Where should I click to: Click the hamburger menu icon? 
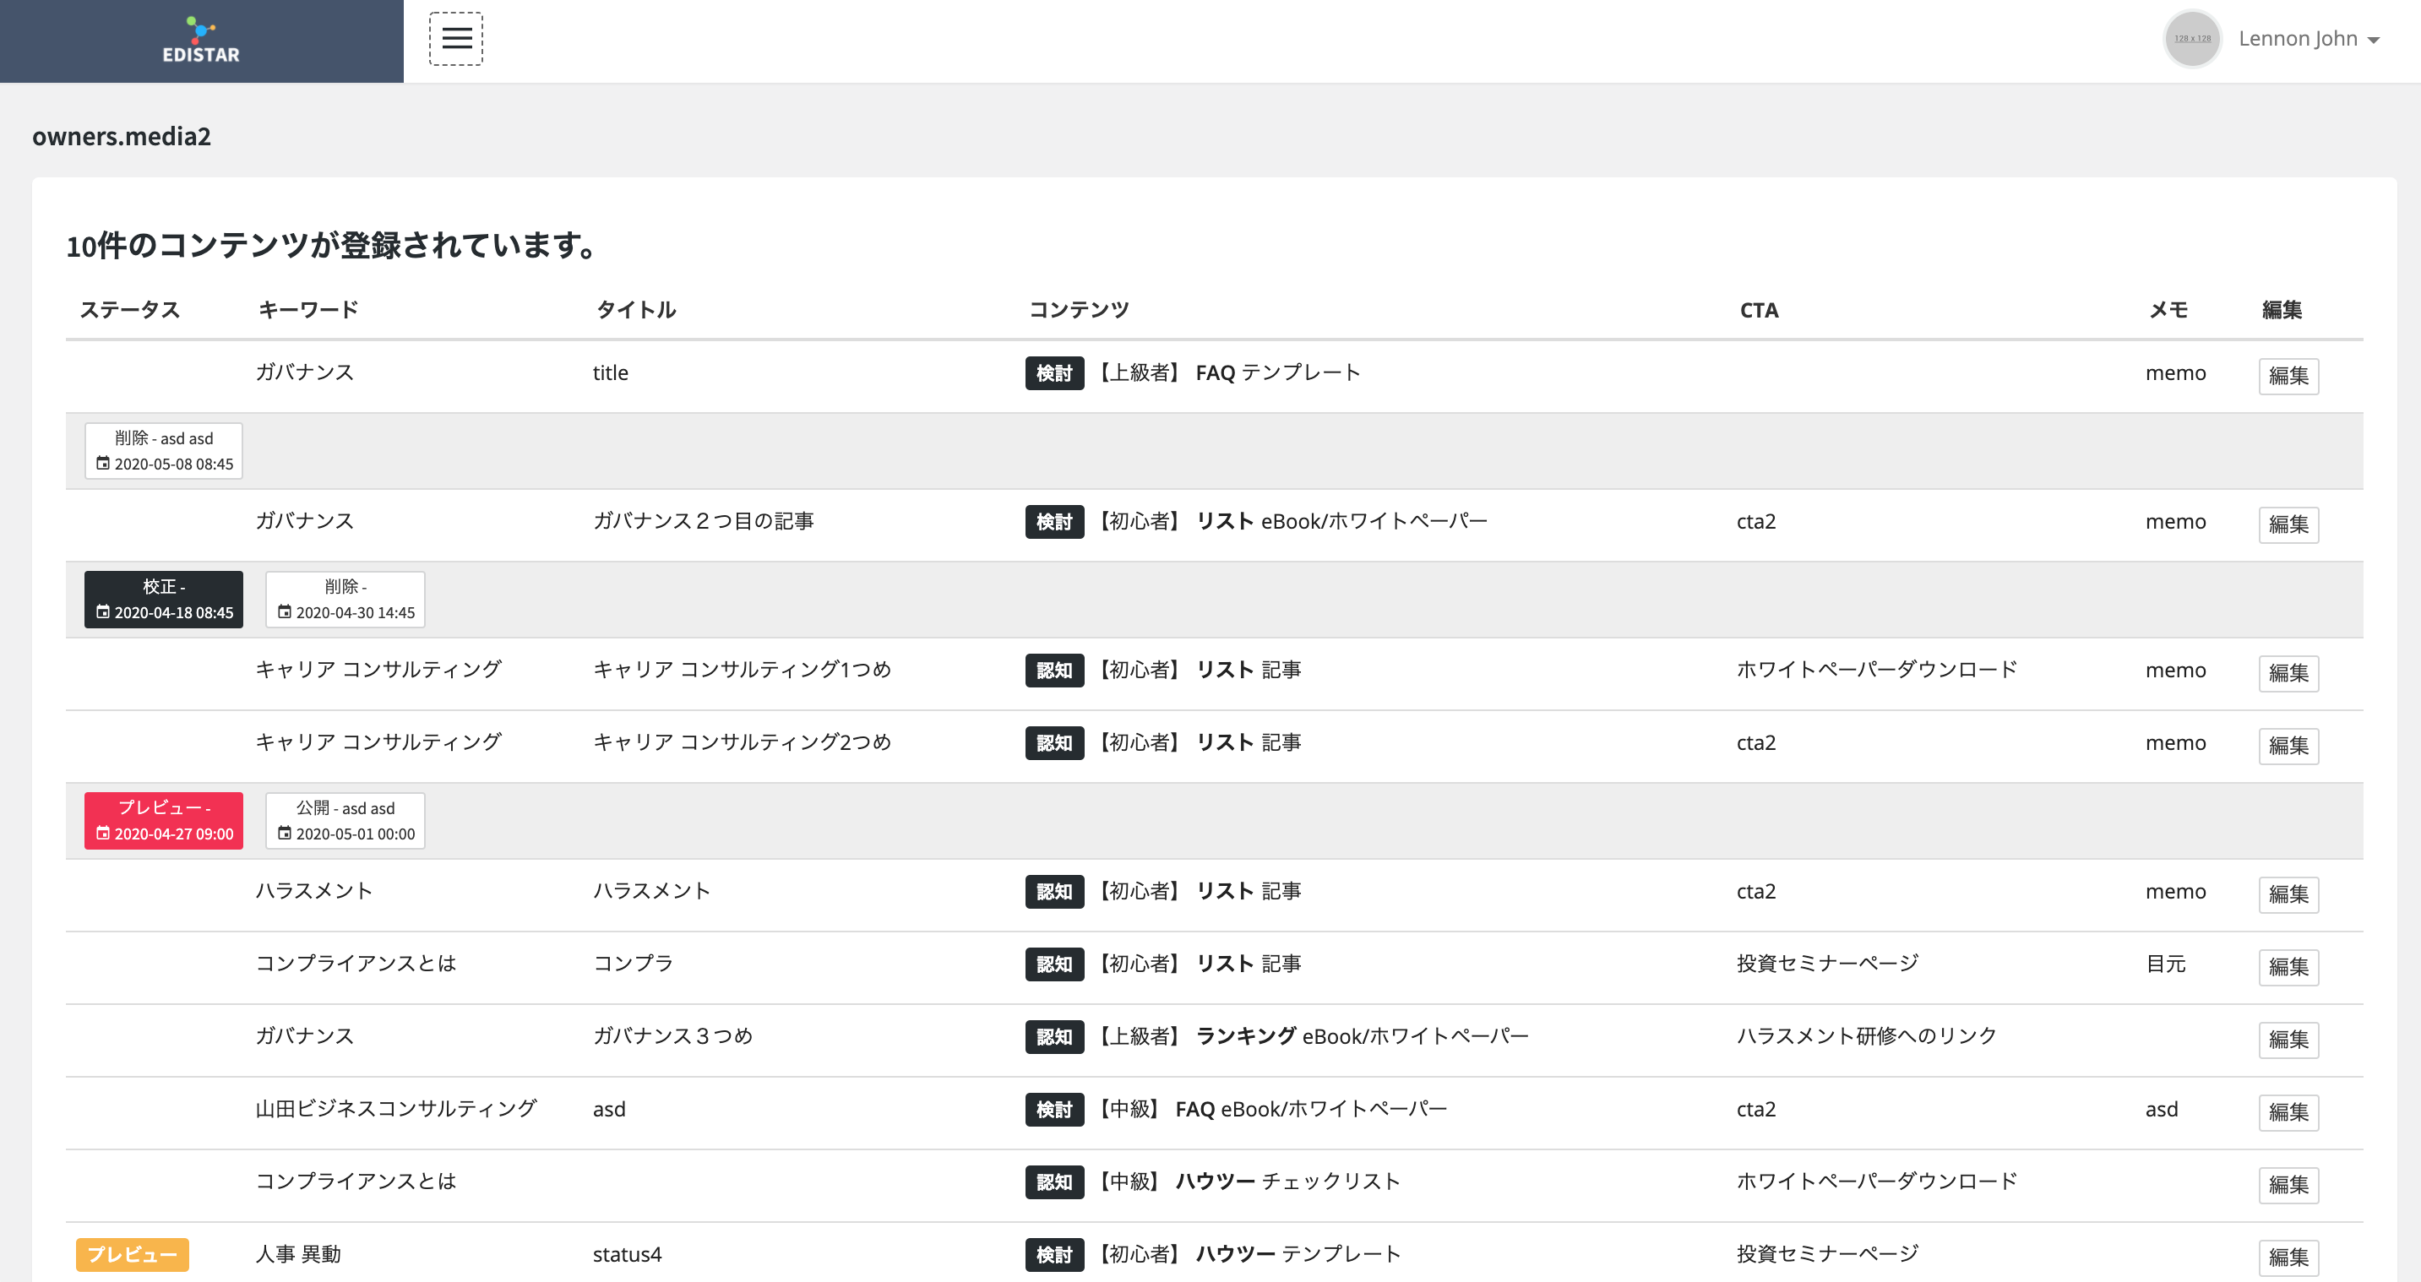tap(456, 39)
